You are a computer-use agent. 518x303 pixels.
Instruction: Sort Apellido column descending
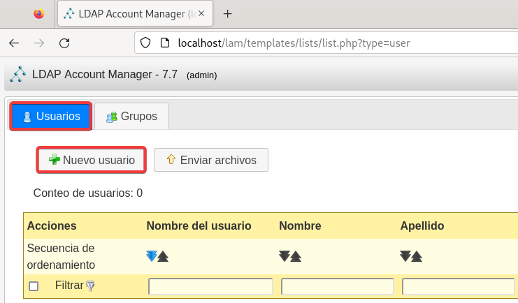pos(405,256)
